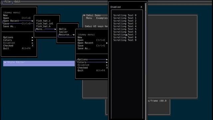The image size is (213, 120).
Task: Open recent file fish_hat.inl
Action: click(45, 24)
